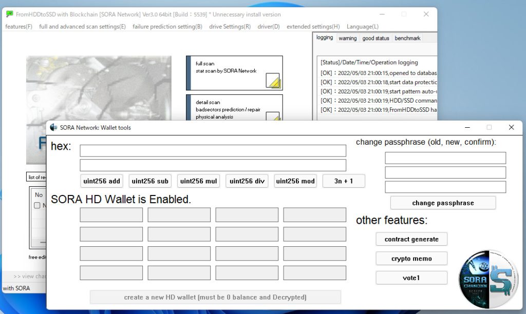This screenshot has width=526, height=314.
Task: Close the Wallet tools window
Action: 511,127
